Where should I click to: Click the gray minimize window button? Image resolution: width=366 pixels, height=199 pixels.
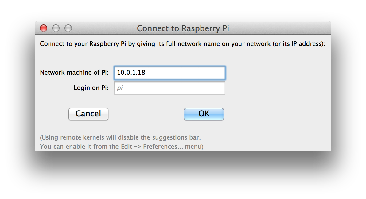[x=56, y=28]
